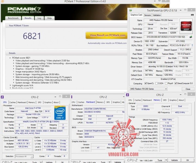
Task: Expand the Lightweight score N/A node
Action: [x=10, y=85]
